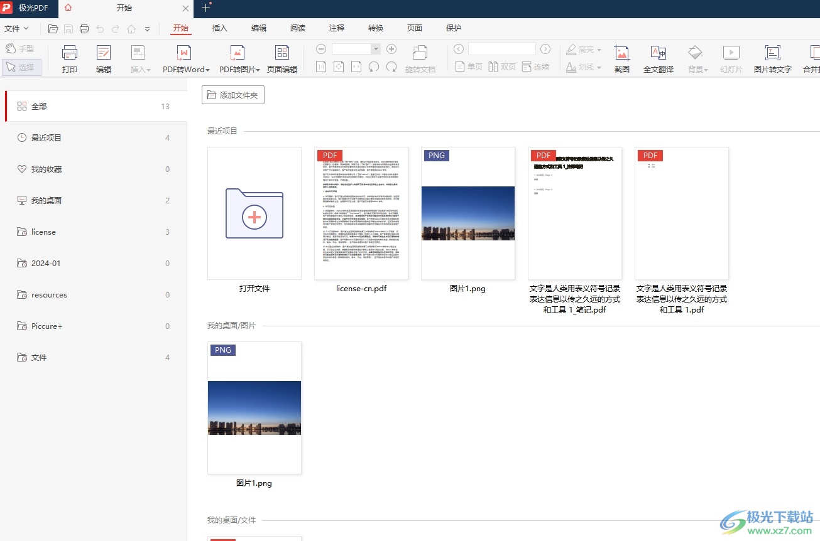Click the next page arrow icon
The image size is (820, 541).
(545, 49)
